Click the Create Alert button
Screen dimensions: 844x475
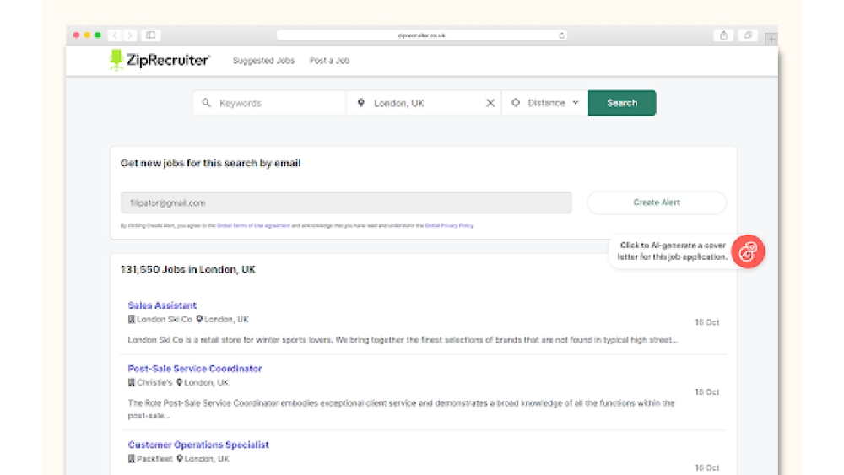pos(657,202)
